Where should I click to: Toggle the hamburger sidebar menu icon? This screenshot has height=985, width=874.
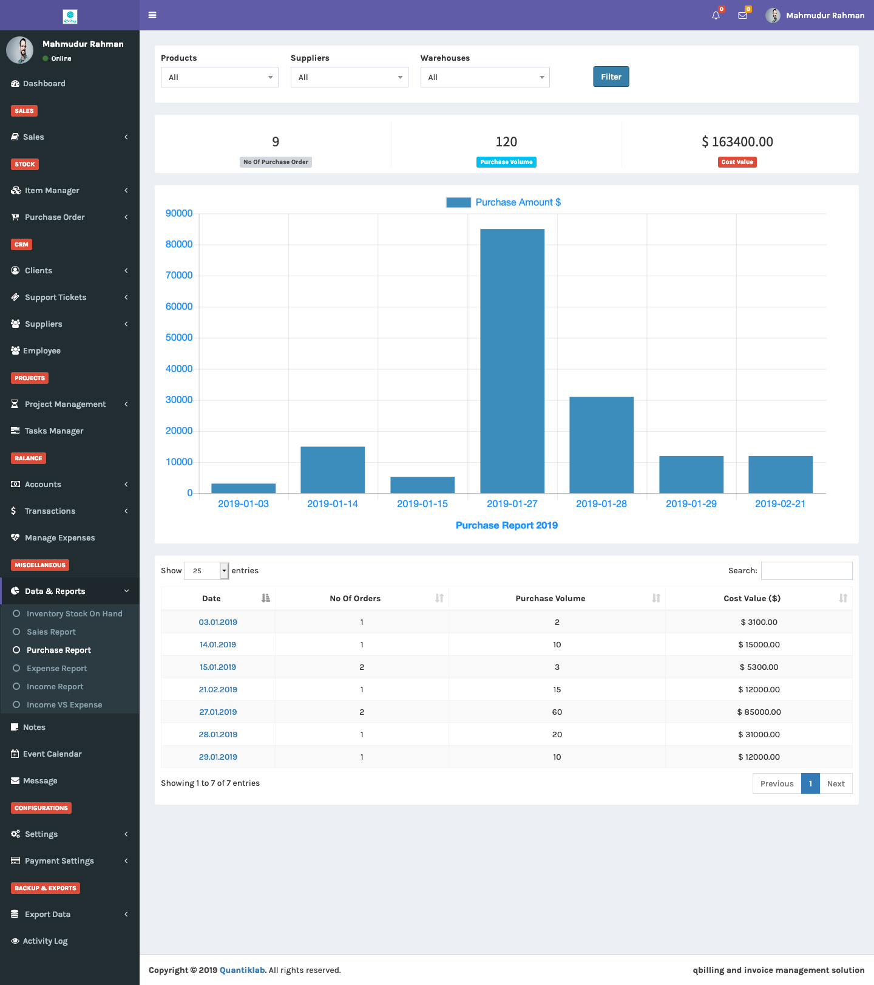click(x=152, y=15)
